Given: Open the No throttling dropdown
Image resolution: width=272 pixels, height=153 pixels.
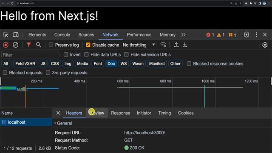Looking at the screenshot, I should coord(139,45).
